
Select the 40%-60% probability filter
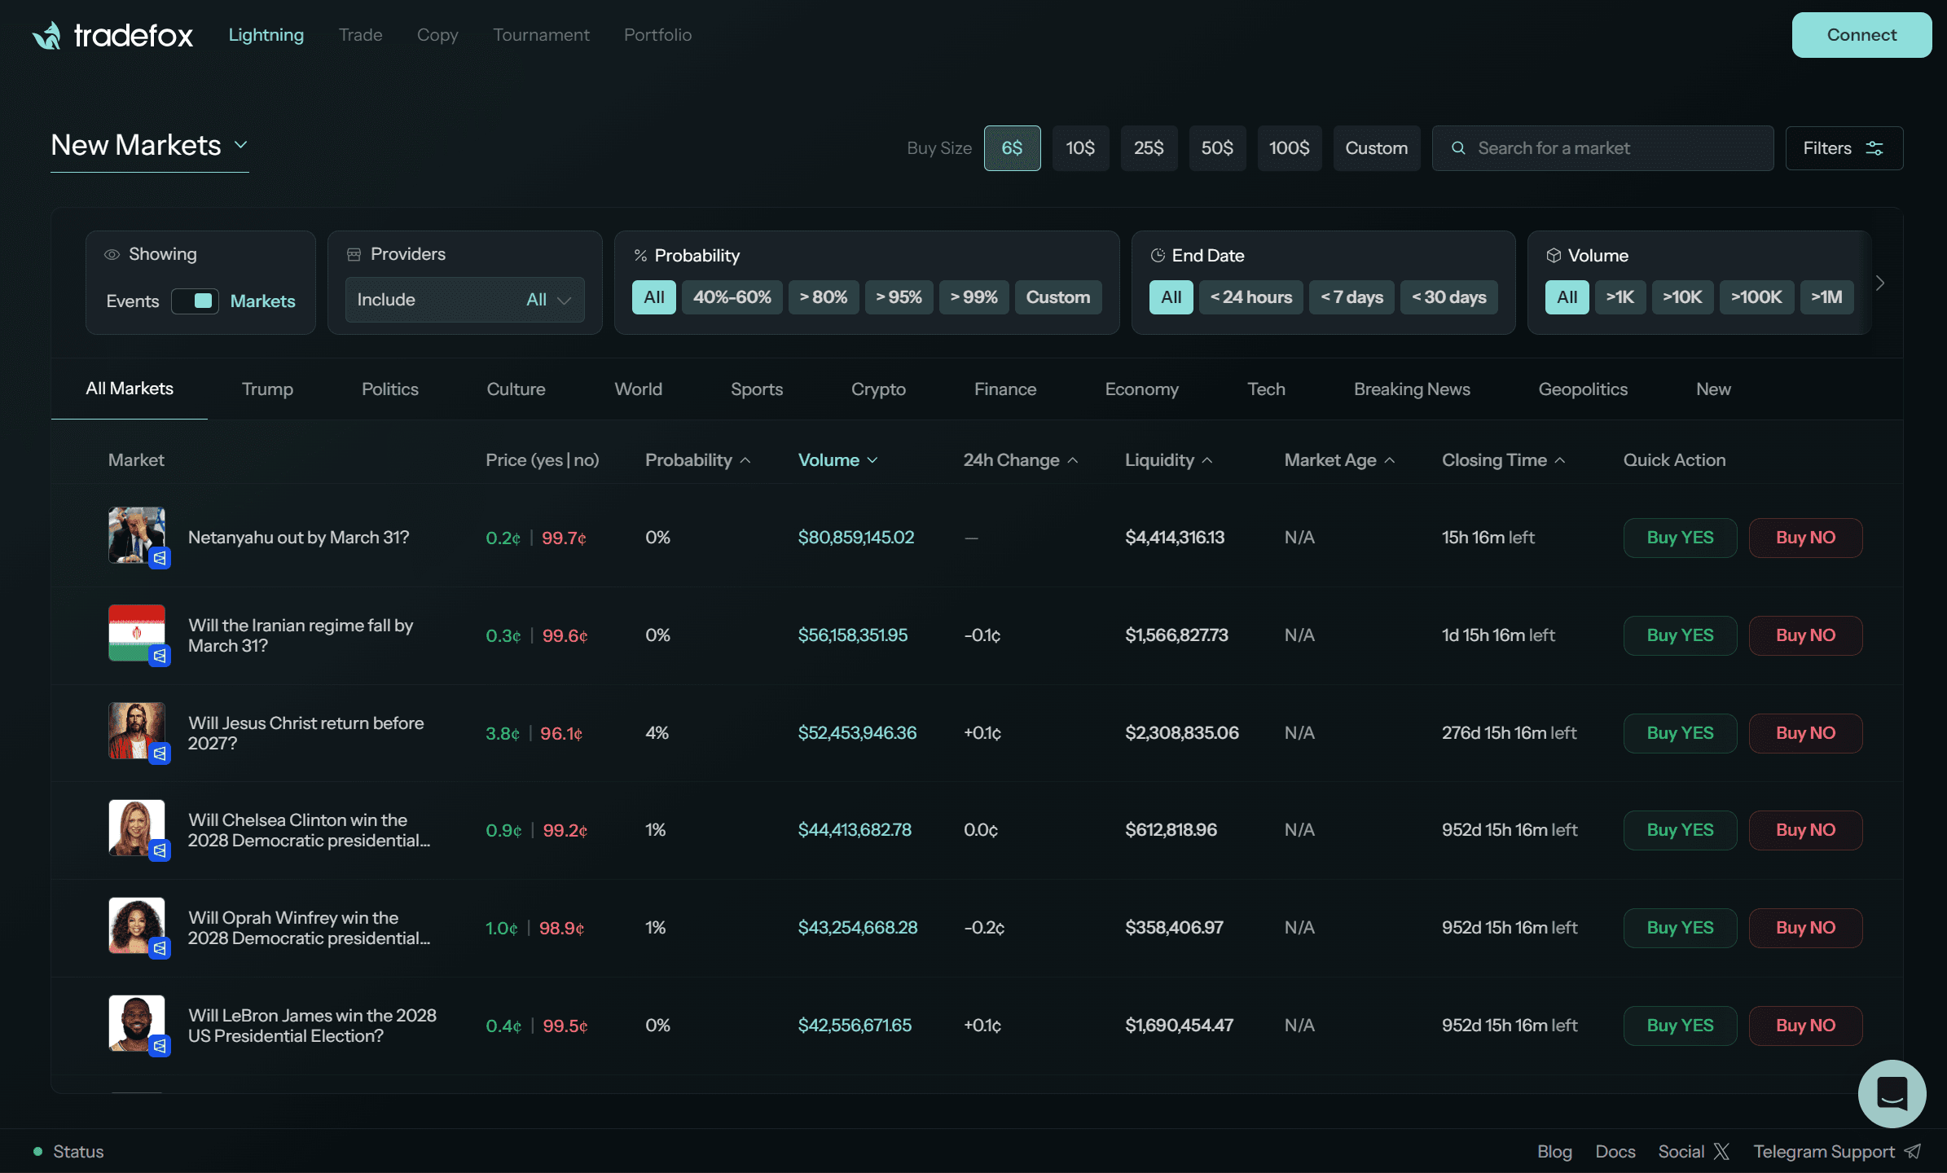732,297
